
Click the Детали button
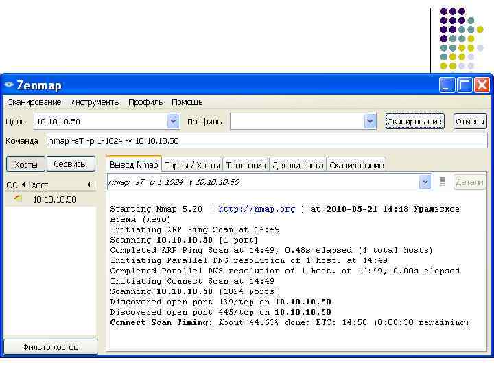click(469, 182)
